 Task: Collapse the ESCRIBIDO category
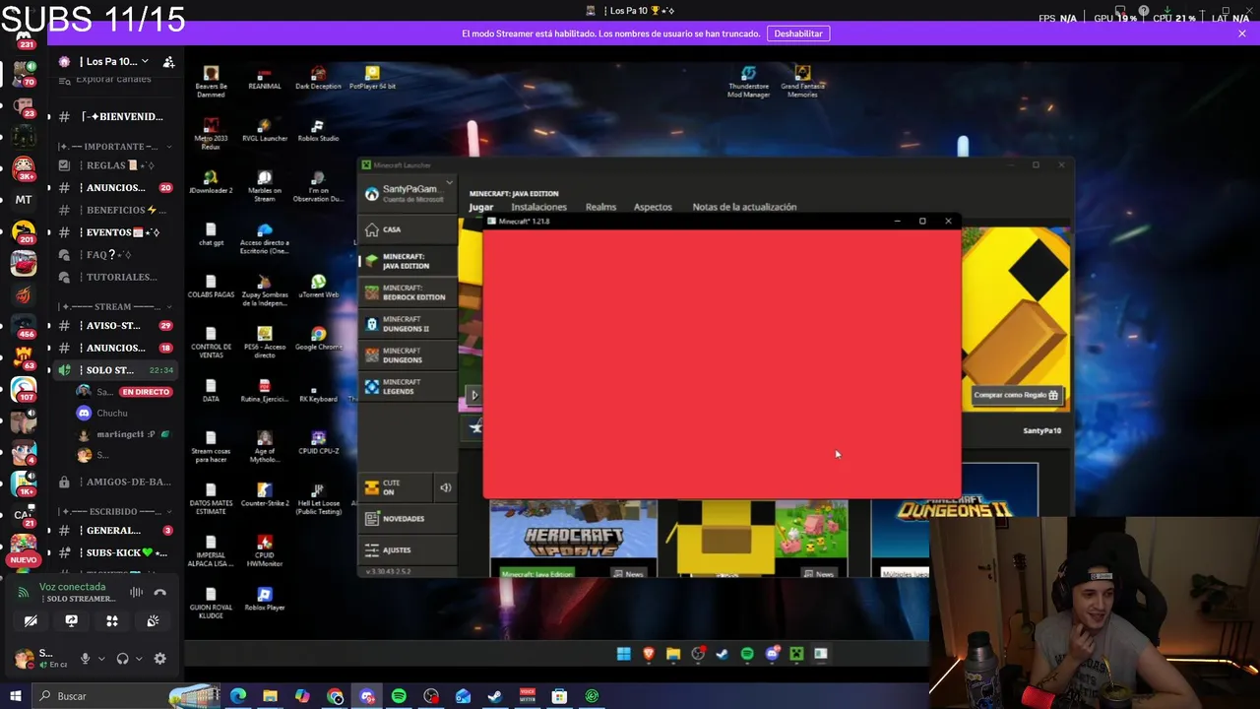tap(115, 511)
